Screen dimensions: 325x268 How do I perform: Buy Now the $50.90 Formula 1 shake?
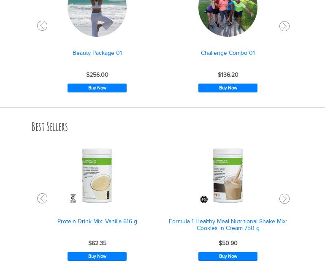click(x=228, y=256)
